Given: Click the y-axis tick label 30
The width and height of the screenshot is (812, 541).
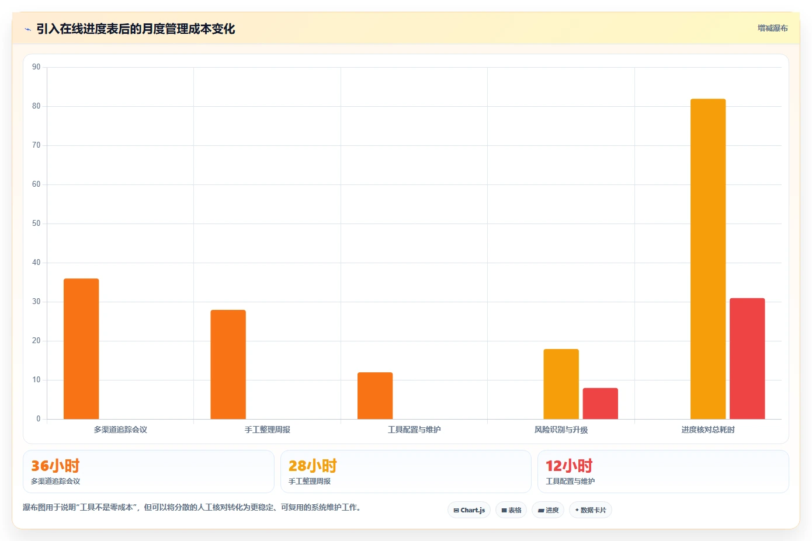Looking at the screenshot, I should pos(36,302).
